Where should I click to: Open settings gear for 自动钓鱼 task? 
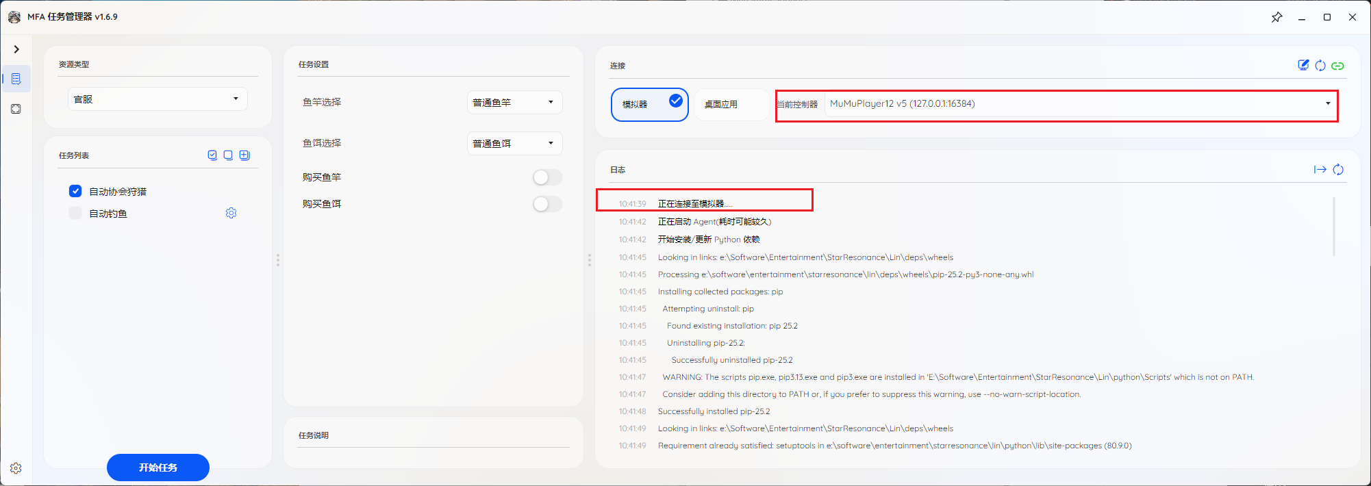[x=231, y=214]
